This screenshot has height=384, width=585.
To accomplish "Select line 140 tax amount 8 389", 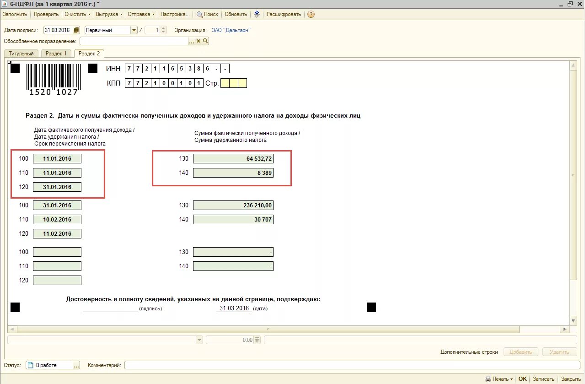I will click(233, 173).
